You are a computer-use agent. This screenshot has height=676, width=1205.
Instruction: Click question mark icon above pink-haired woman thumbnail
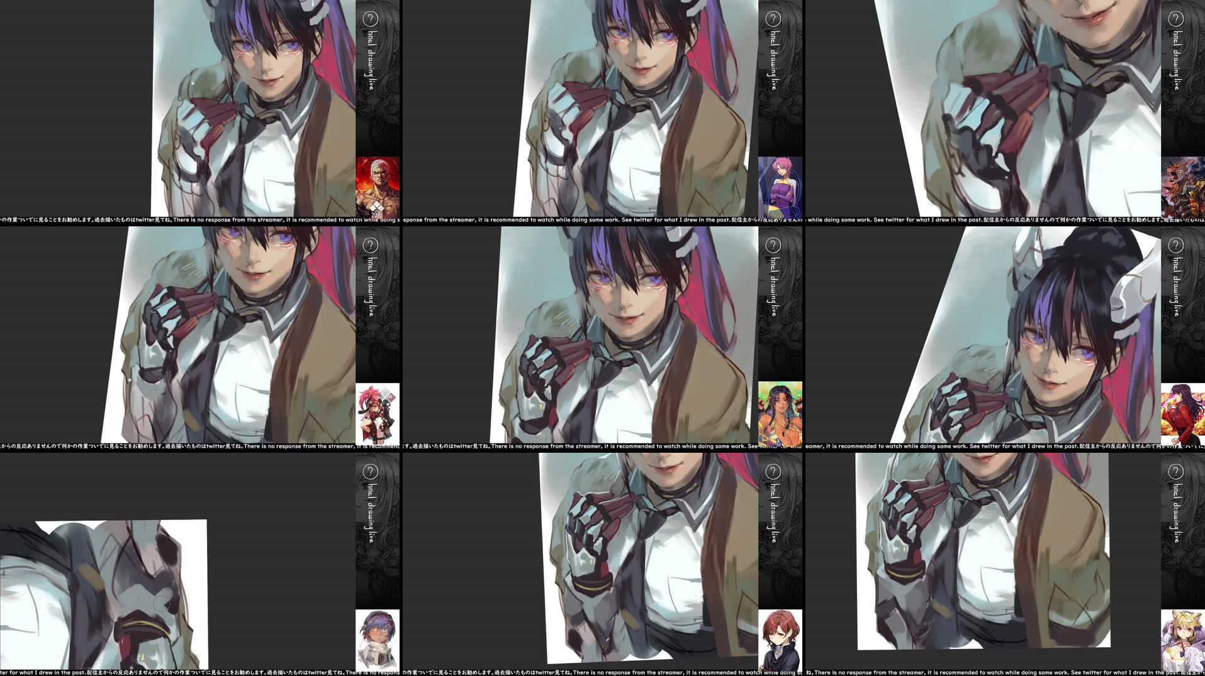pos(773,19)
